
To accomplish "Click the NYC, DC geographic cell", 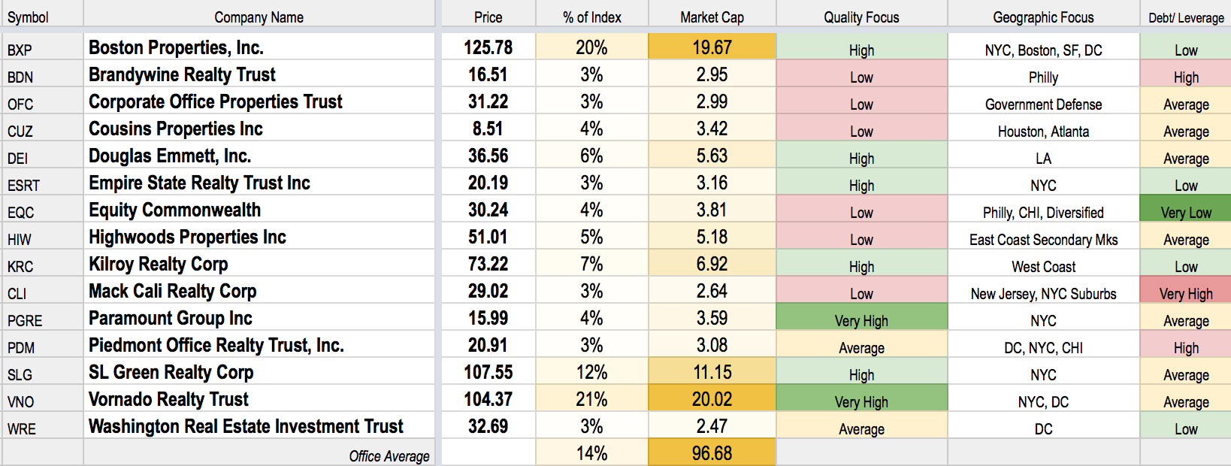I will click(x=1043, y=398).
